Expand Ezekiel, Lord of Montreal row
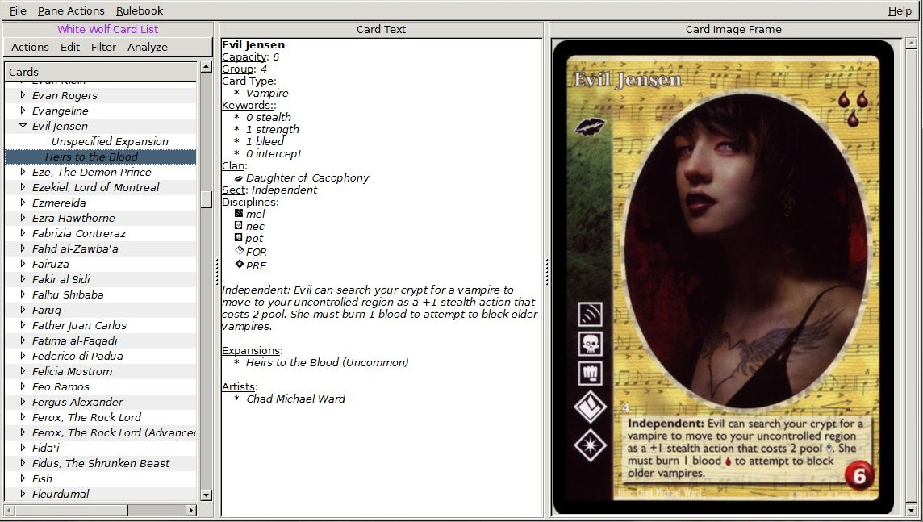 [x=23, y=186]
